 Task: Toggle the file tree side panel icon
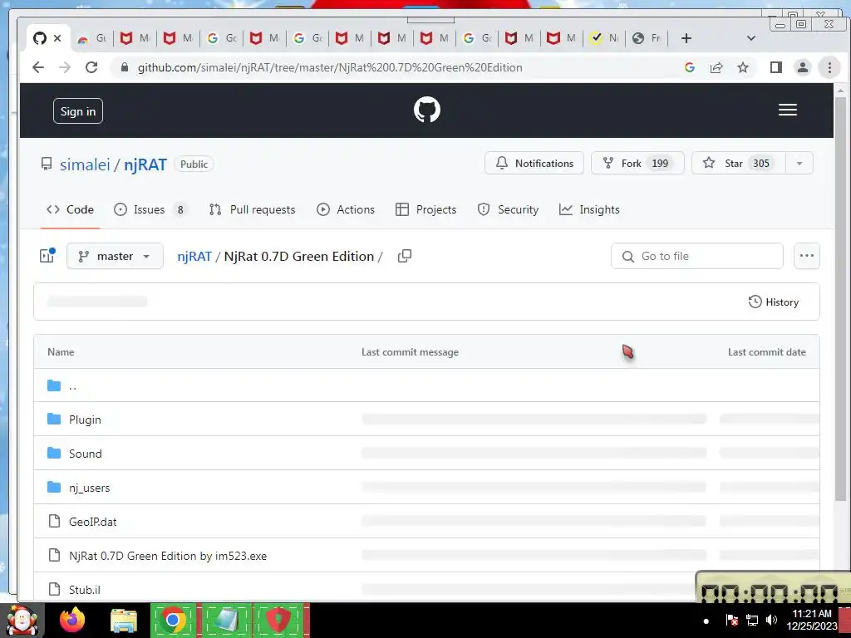tap(47, 256)
